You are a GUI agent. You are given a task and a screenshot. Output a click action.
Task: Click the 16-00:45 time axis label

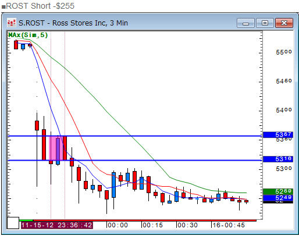(229, 225)
